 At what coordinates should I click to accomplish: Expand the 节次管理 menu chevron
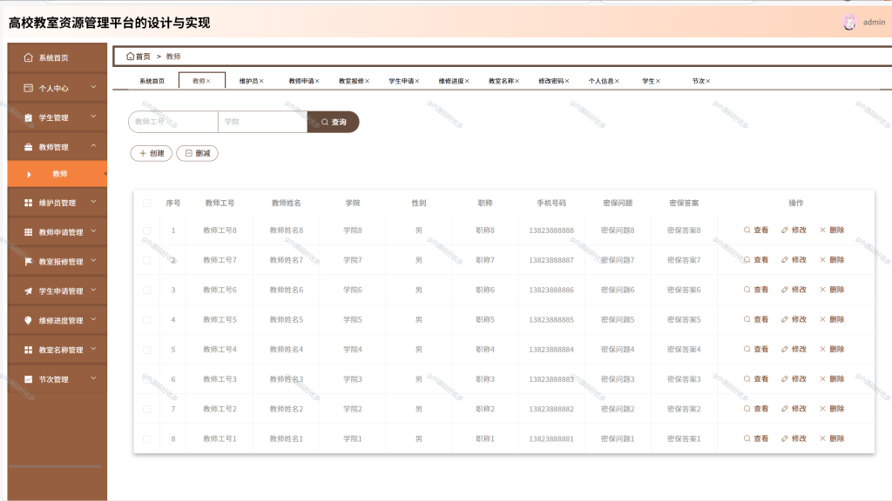[93, 378]
